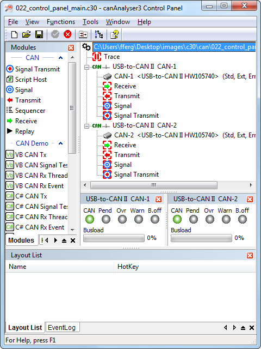Click the CAN-2 green CAN status LED

177,219
